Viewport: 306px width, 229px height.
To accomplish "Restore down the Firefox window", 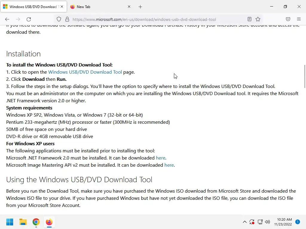I will pyautogui.click(x=285, y=7).
